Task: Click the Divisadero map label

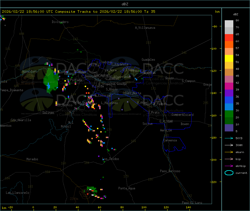Action: pyautogui.click(x=60, y=22)
